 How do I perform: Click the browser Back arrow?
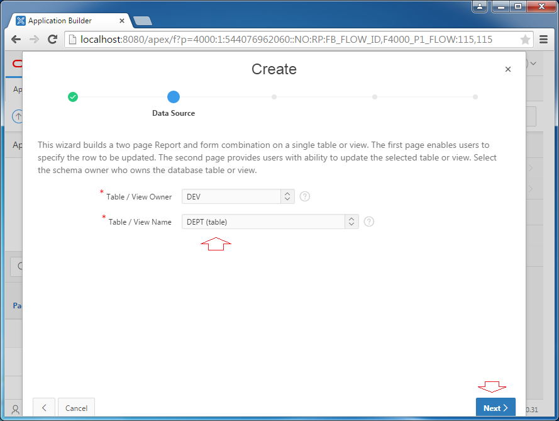pos(16,39)
